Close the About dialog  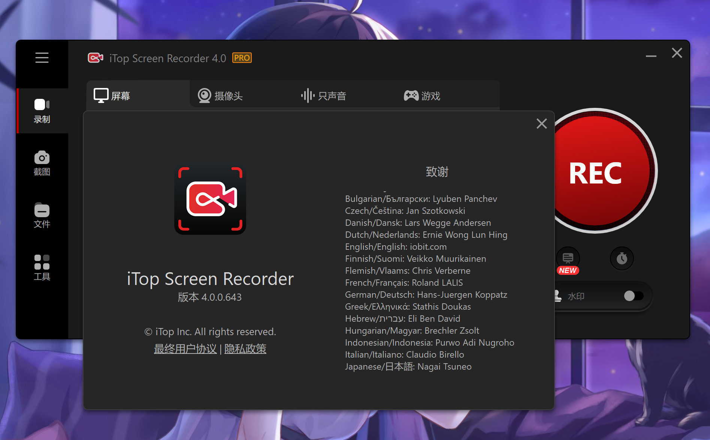541,124
